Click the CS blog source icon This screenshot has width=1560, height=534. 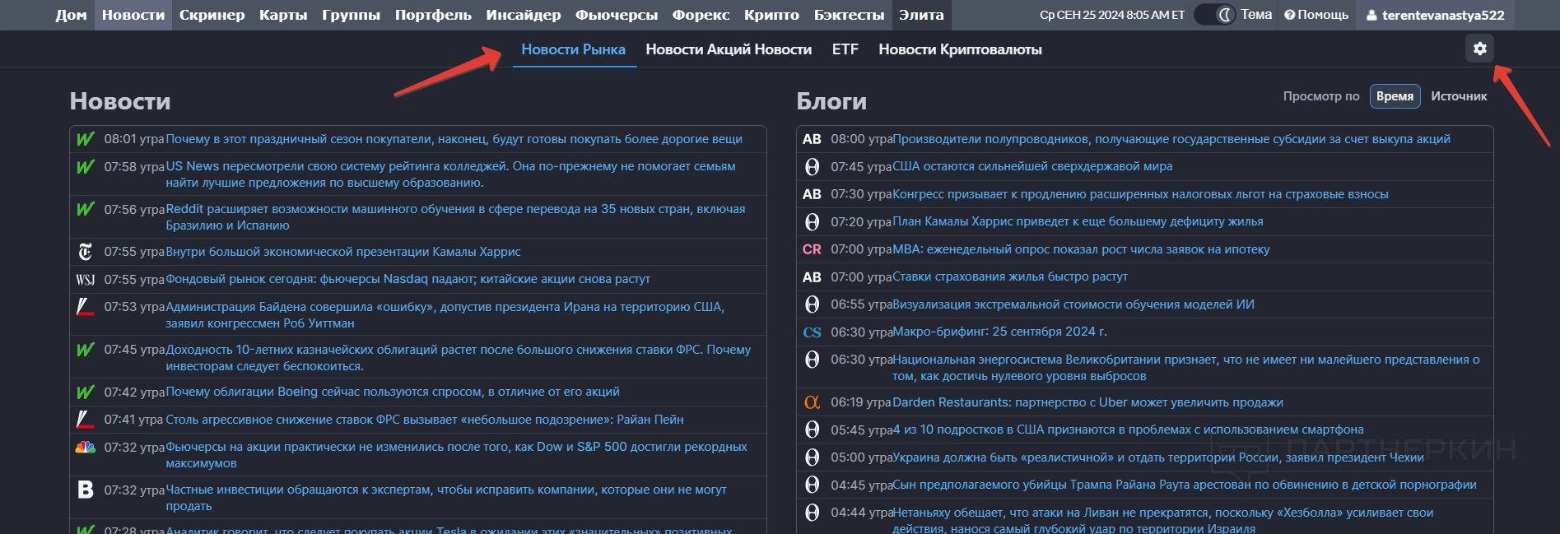(x=812, y=332)
